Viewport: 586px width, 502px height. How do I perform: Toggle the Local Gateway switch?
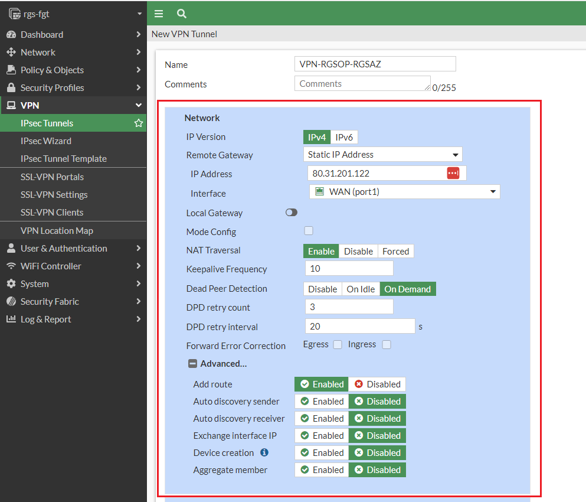pos(291,213)
